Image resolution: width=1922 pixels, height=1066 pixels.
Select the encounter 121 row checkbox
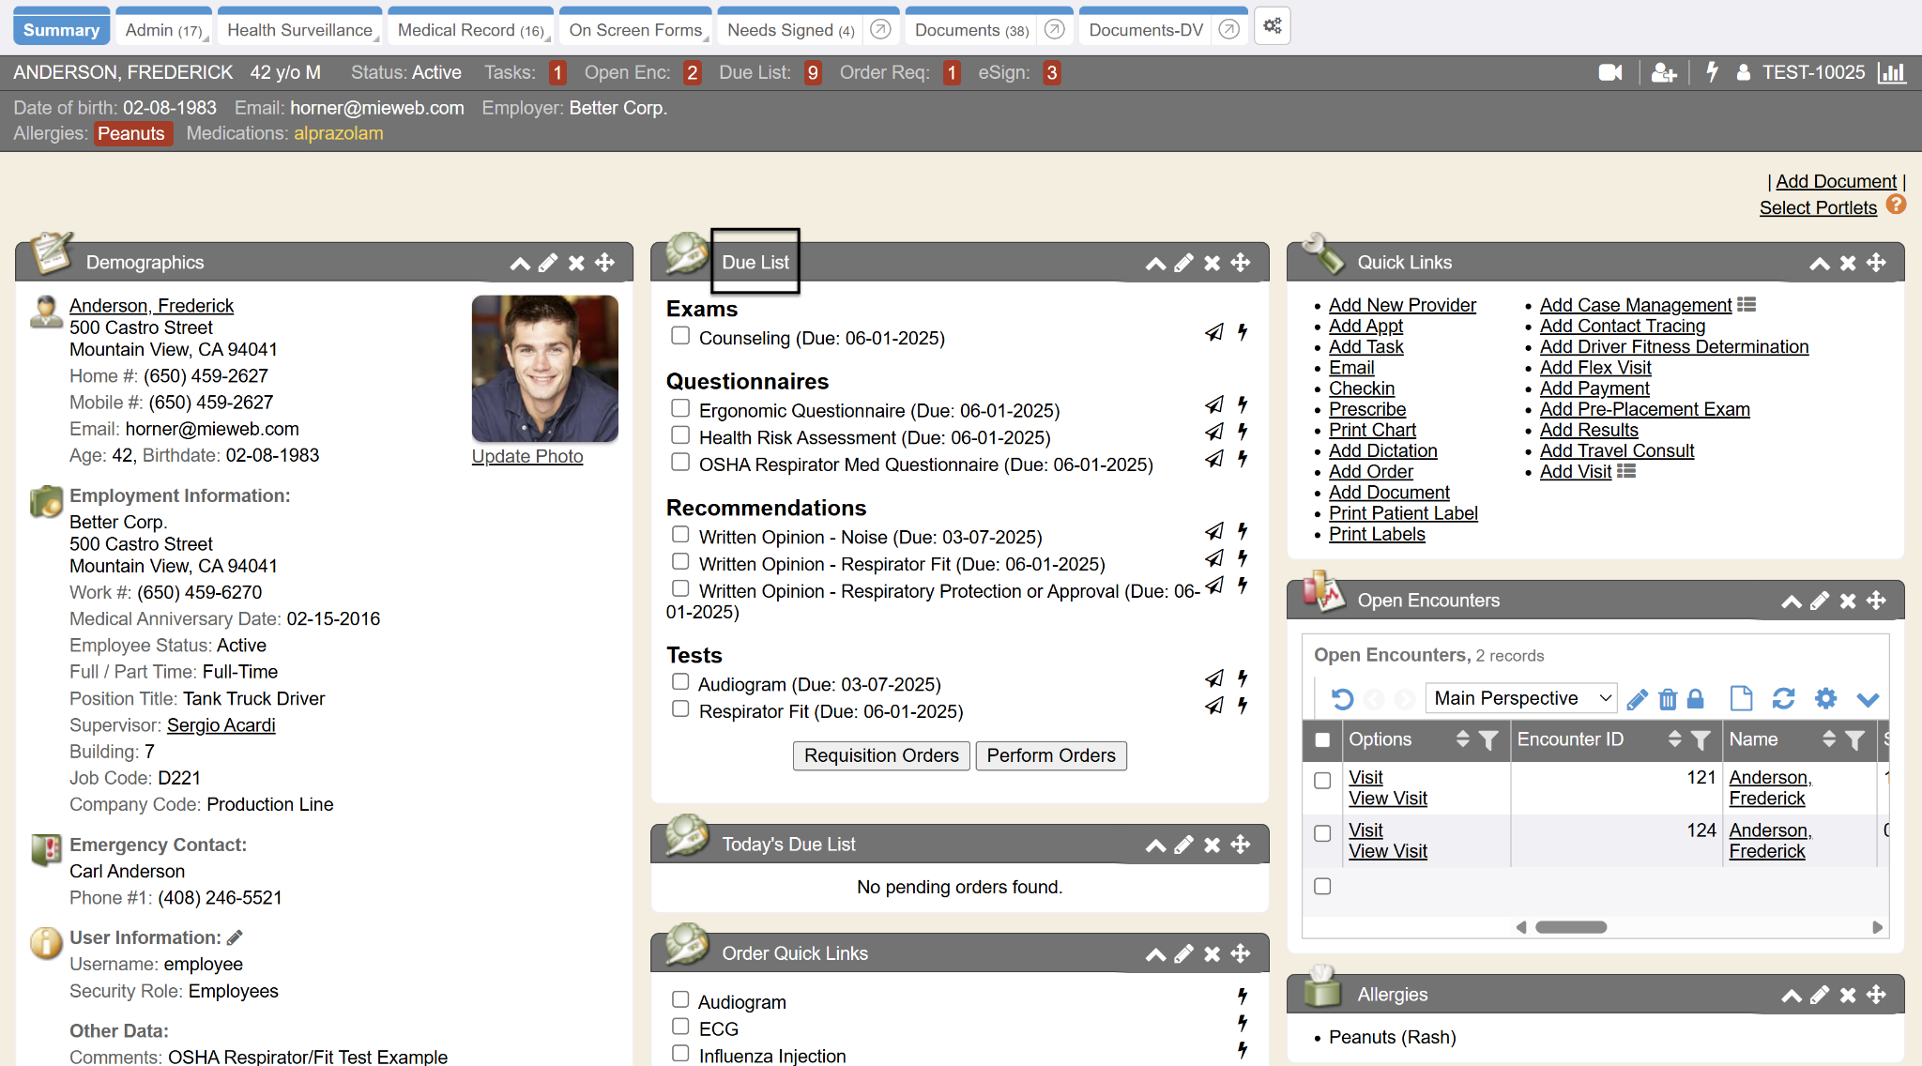tap(1322, 780)
